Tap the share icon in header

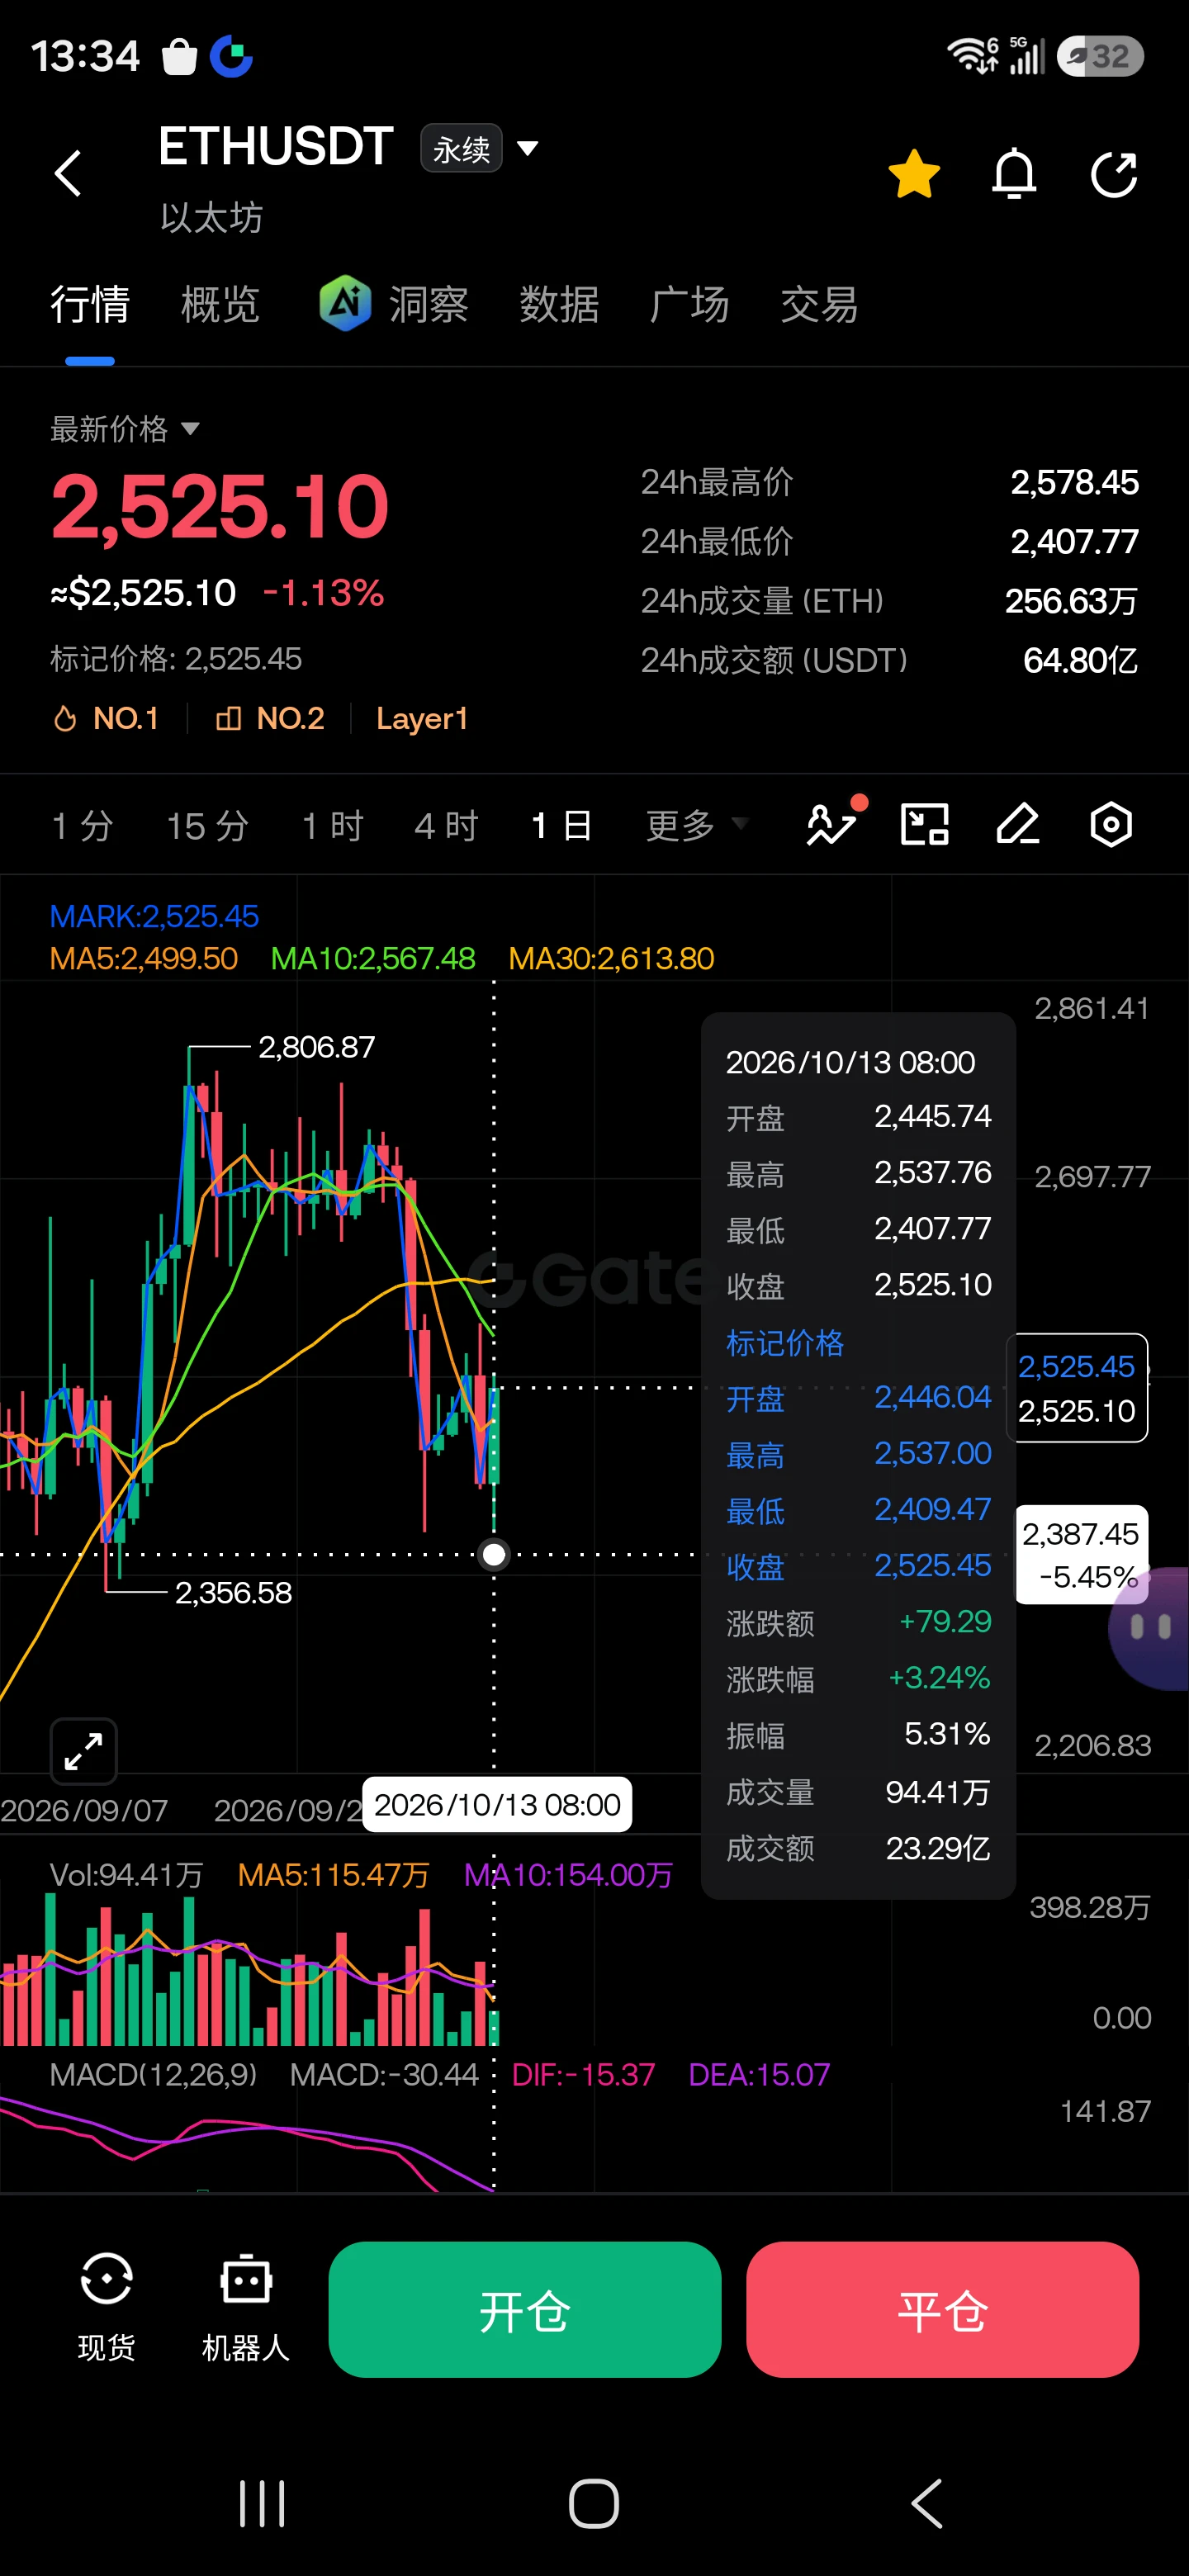click(x=1114, y=174)
